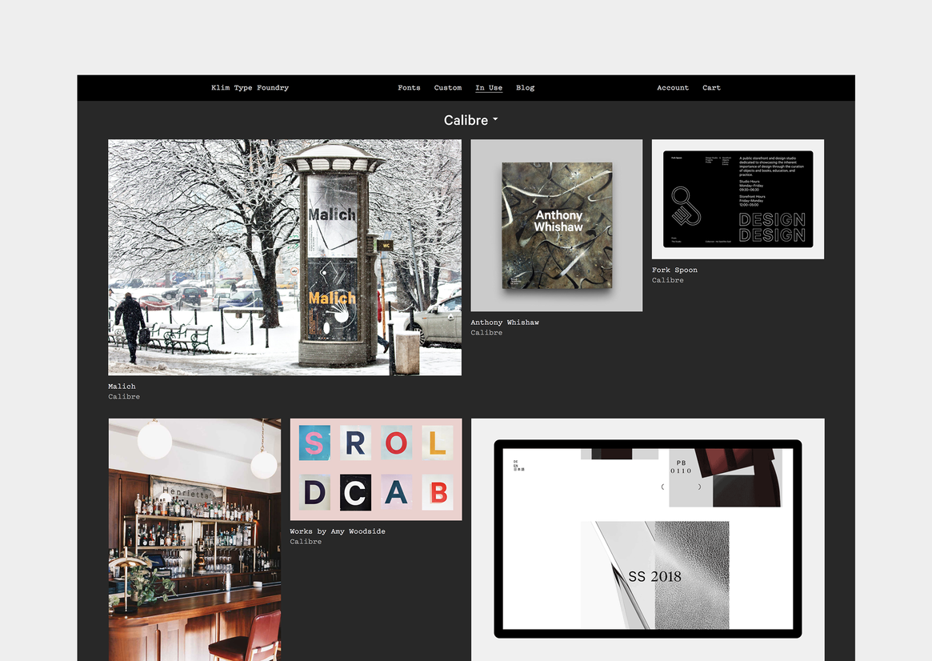View the Cart
The image size is (932, 661).
tap(711, 87)
